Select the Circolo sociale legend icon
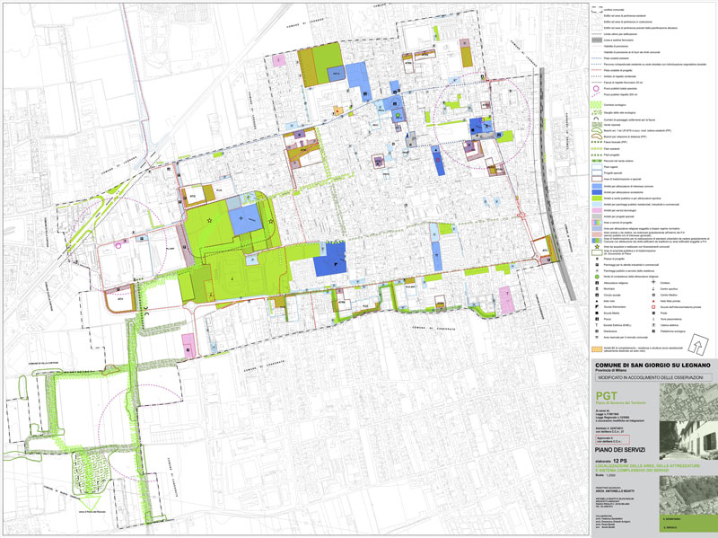718x538 pixels. (x=597, y=295)
